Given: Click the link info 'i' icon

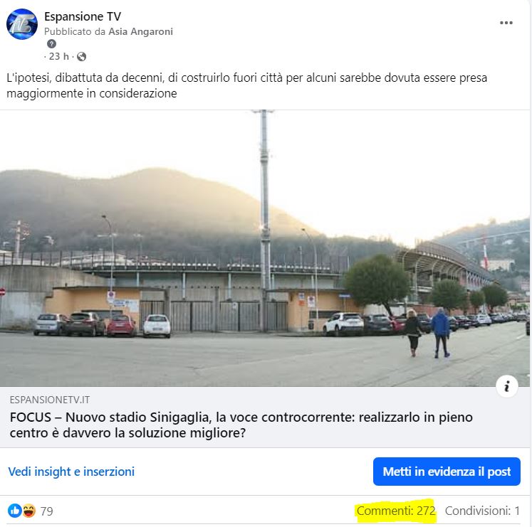Looking at the screenshot, I should click(x=506, y=386).
